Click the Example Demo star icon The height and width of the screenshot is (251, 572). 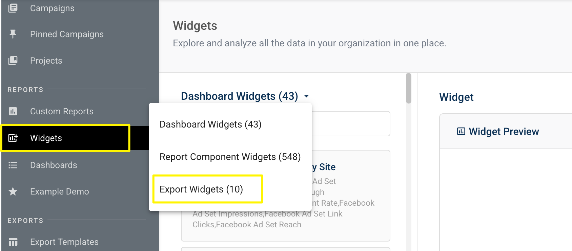pos(13,191)
